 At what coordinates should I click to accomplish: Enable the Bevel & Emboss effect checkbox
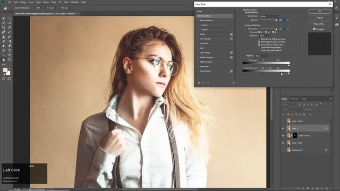(198, 20)
